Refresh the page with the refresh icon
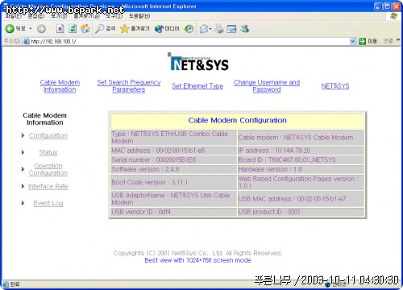 73,29
